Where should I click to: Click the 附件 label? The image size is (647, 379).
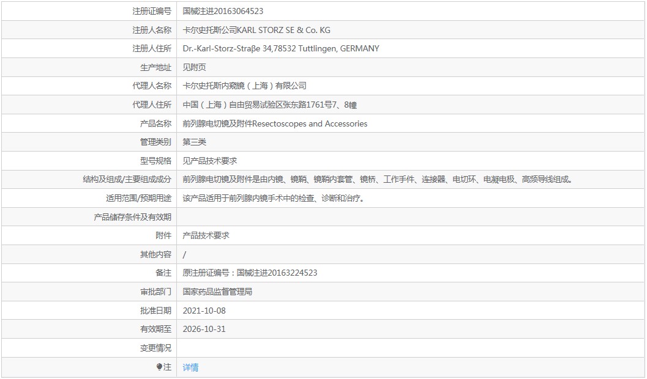click(x=163, y=235)
